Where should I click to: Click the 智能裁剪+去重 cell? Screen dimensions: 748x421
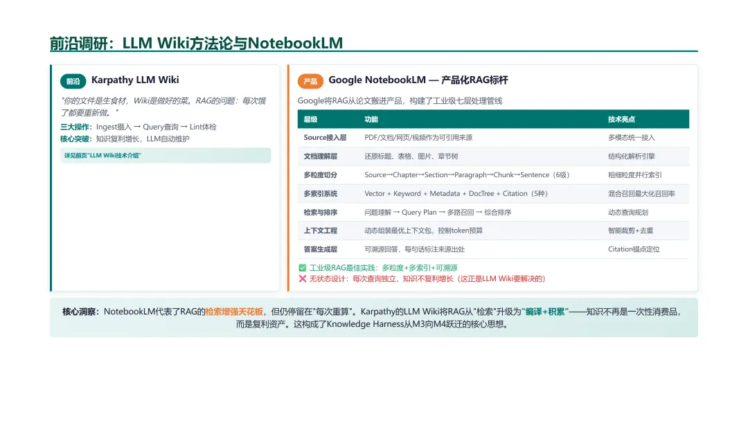631,231
